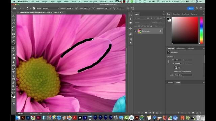The image size is (216, 121).
Task: Select the Horizontal Type tool
Action: tap(13, 72)
